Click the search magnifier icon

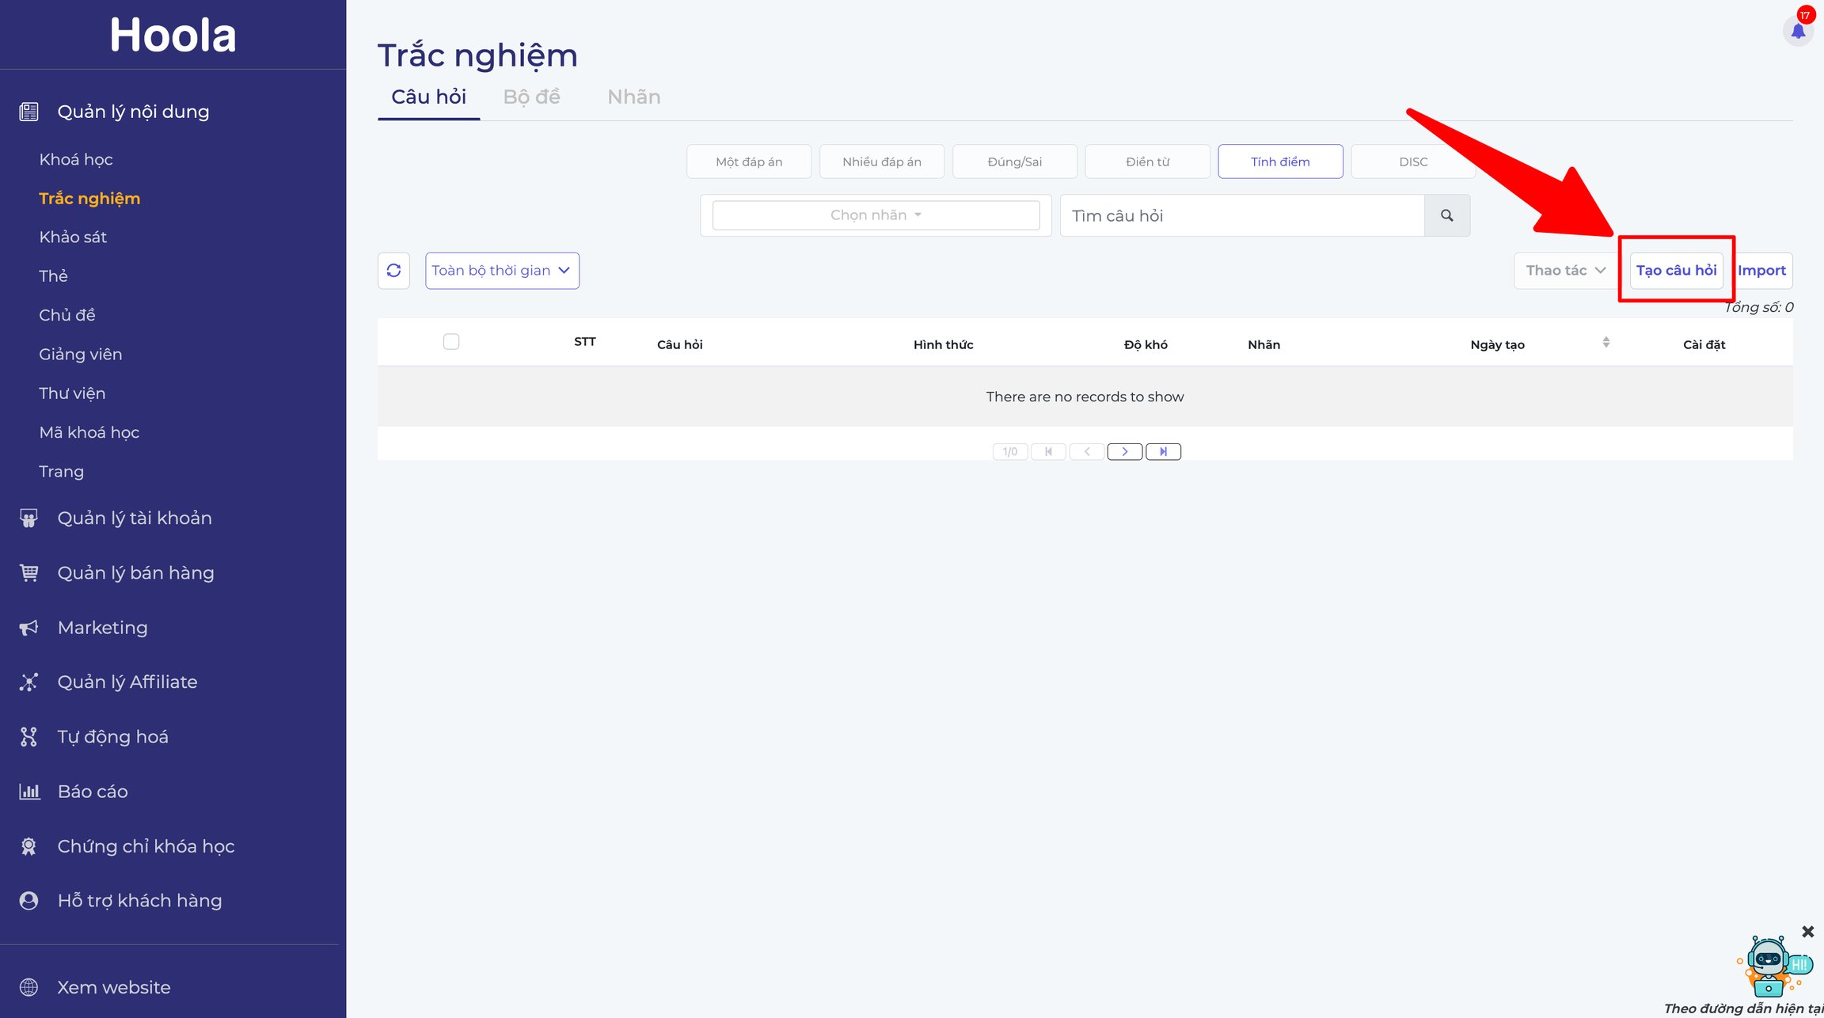coord(1447,215)
